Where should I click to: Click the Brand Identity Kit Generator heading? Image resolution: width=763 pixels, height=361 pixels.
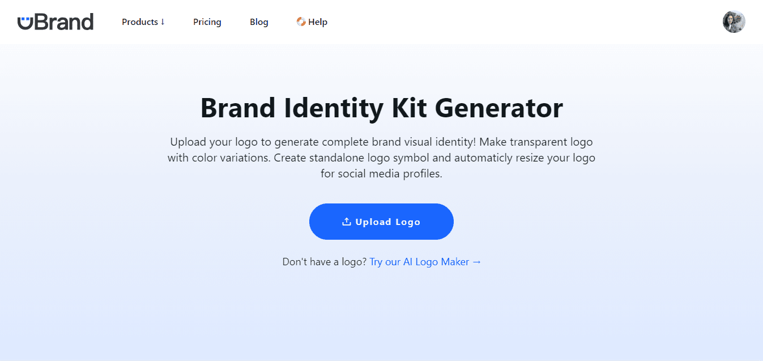coord(382,108)
